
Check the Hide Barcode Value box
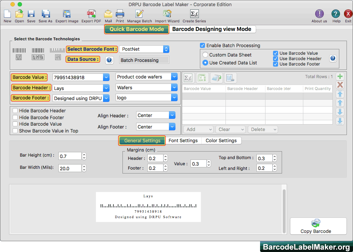point(15,124)
